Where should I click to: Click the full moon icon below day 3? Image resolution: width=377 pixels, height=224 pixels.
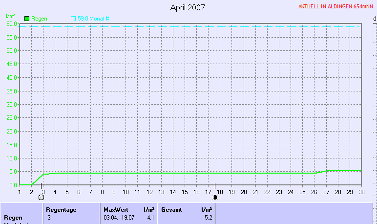point(42,197)
